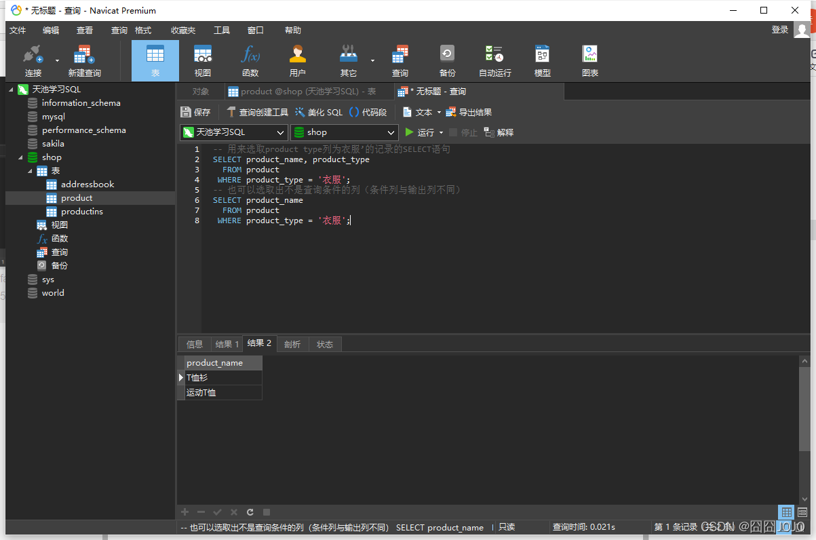Open the 编辑 menu
Image resolution: width=816 pixels, height=540 pixels.
[x=51, y=31]
